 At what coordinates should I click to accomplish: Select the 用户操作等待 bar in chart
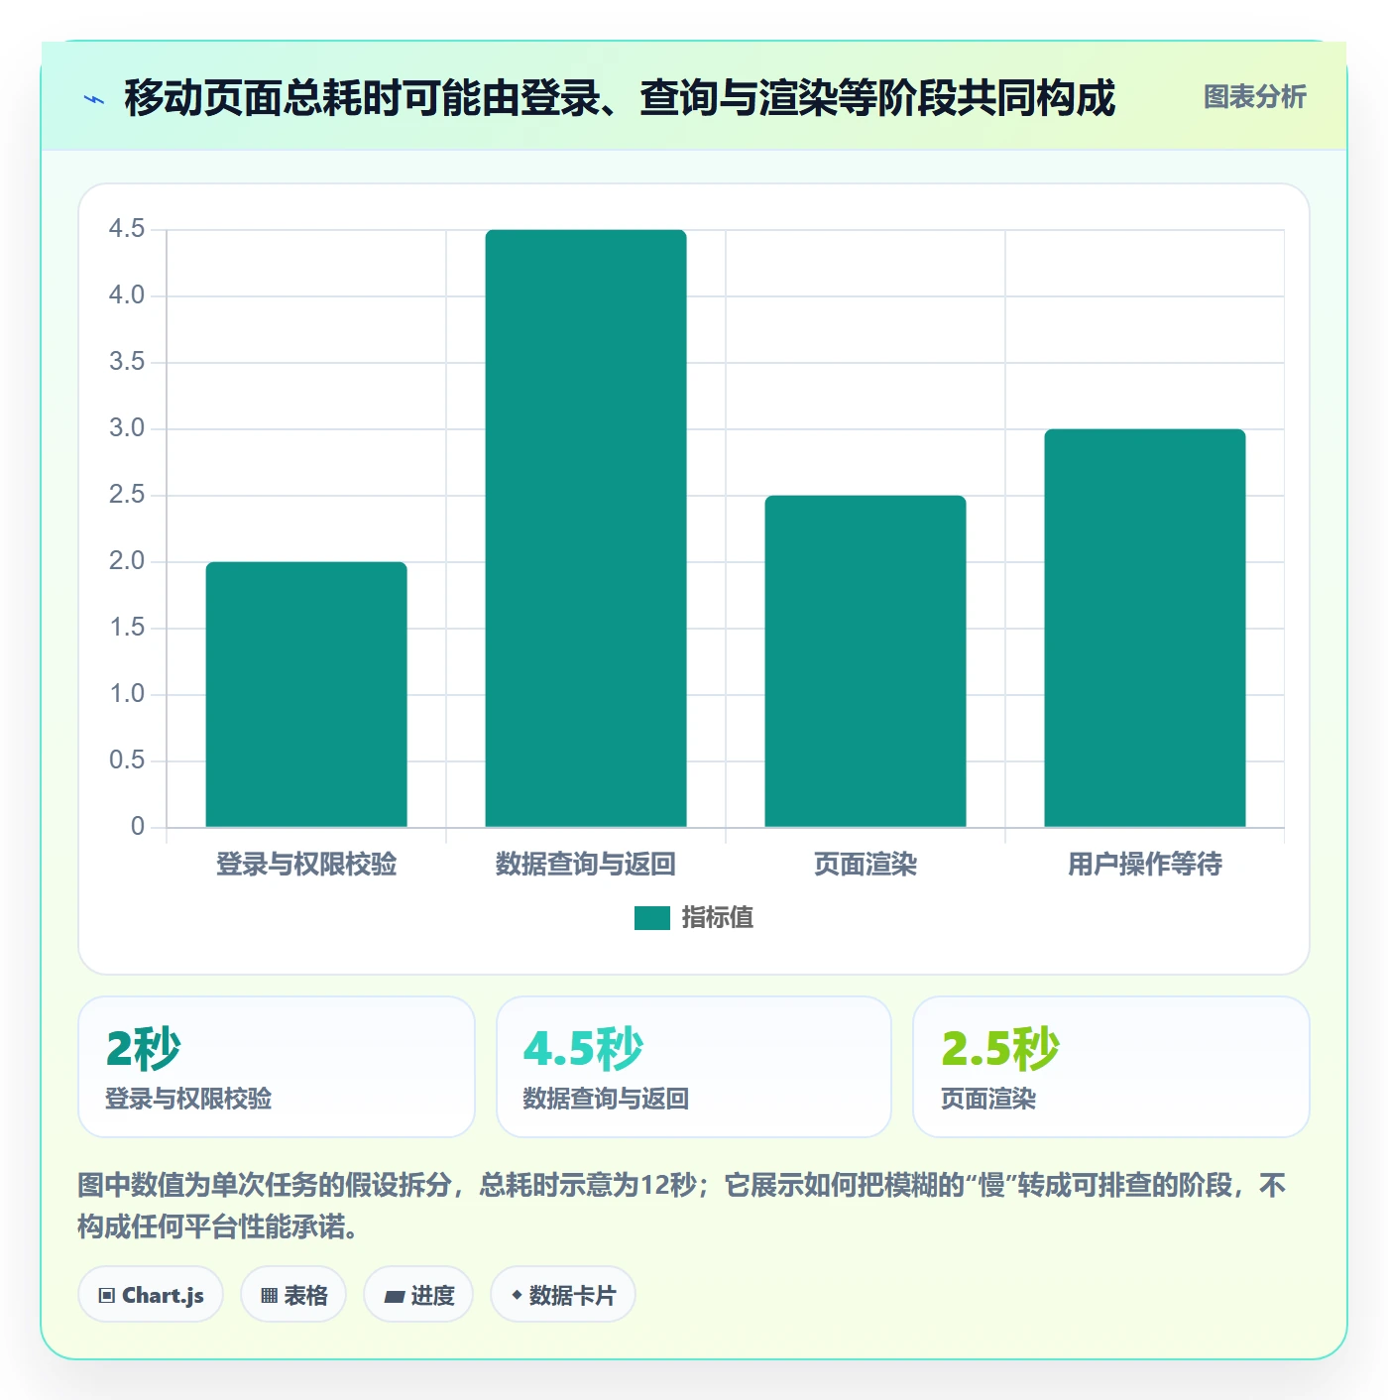click(x=1145, y=628)
